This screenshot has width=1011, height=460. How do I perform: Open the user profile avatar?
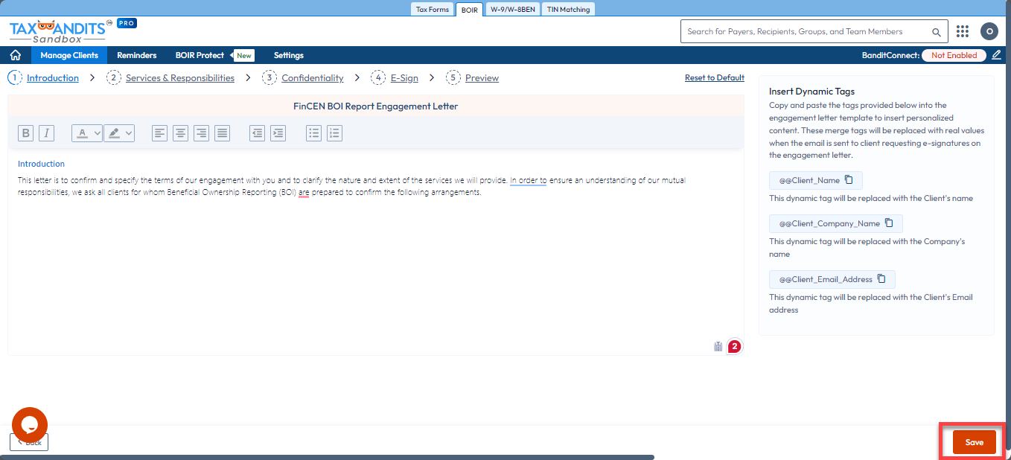point(989,31)
